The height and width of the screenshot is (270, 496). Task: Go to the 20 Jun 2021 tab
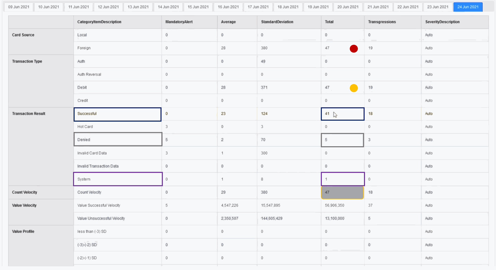point(348,7)
